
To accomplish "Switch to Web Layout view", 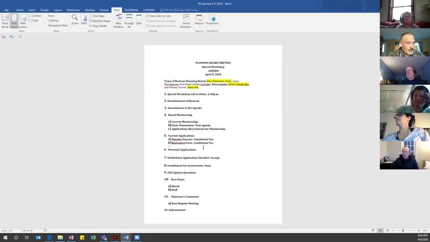I will 23,22.
